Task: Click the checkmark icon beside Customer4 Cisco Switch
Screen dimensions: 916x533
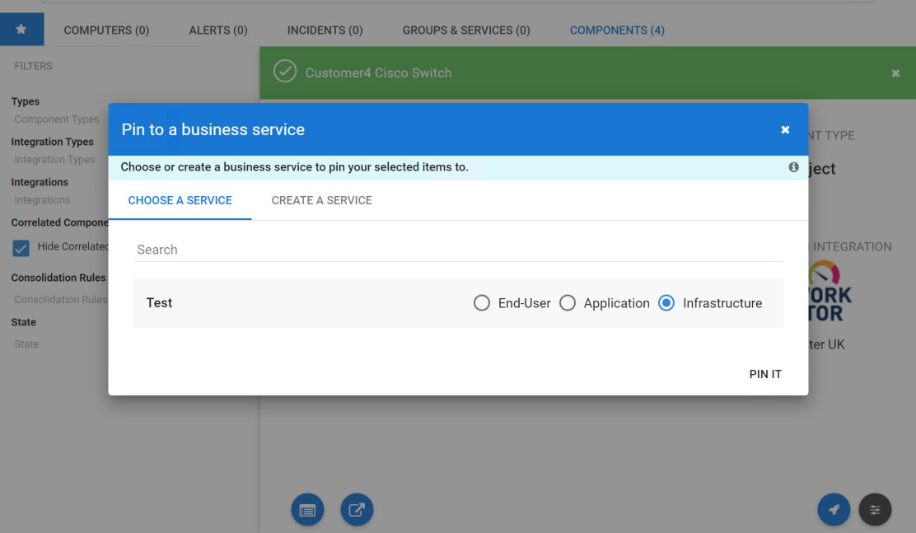Action: (285, 72)
